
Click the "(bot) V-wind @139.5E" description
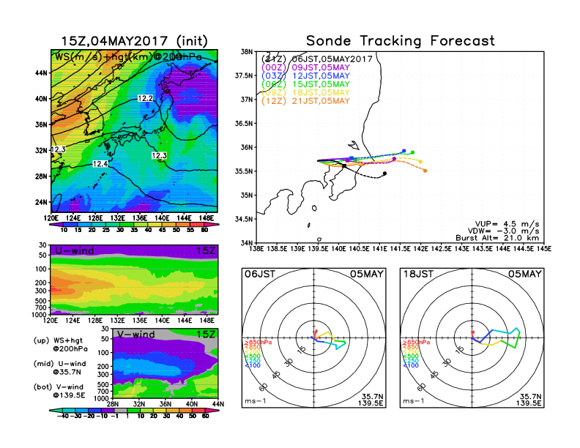pyautogui.click(x=59, y=391)
